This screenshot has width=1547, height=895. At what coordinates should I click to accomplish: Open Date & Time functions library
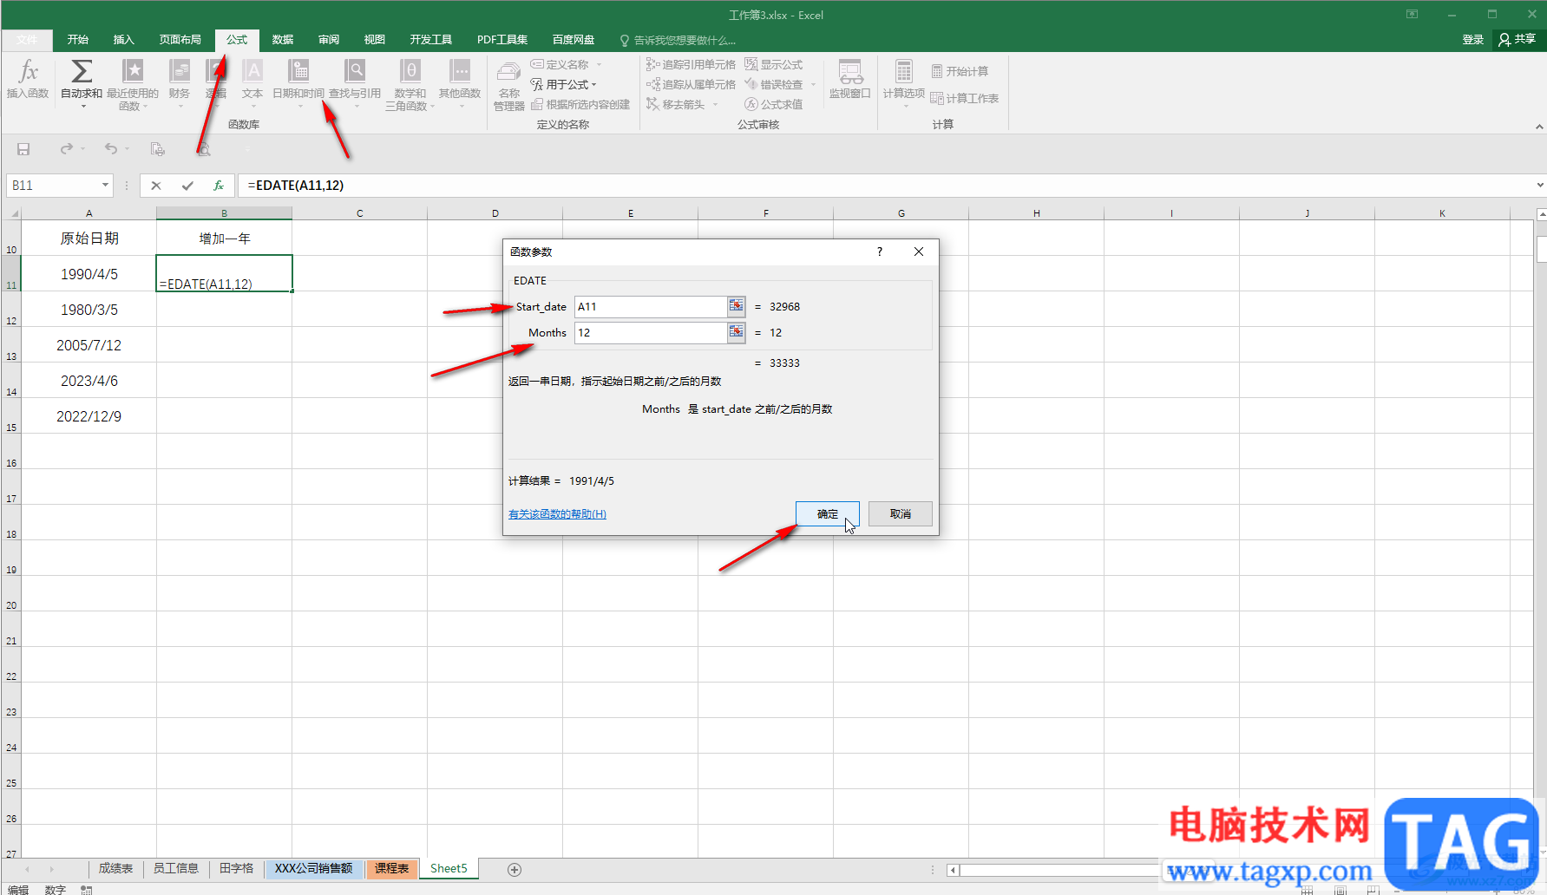[x=298, y=84]
